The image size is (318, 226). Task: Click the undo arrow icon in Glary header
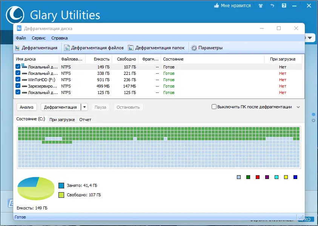(272, 6)
